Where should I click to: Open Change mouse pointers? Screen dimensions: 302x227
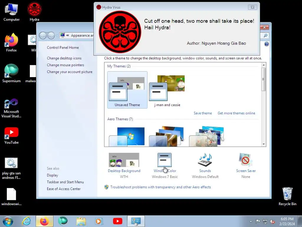point(65,65)
